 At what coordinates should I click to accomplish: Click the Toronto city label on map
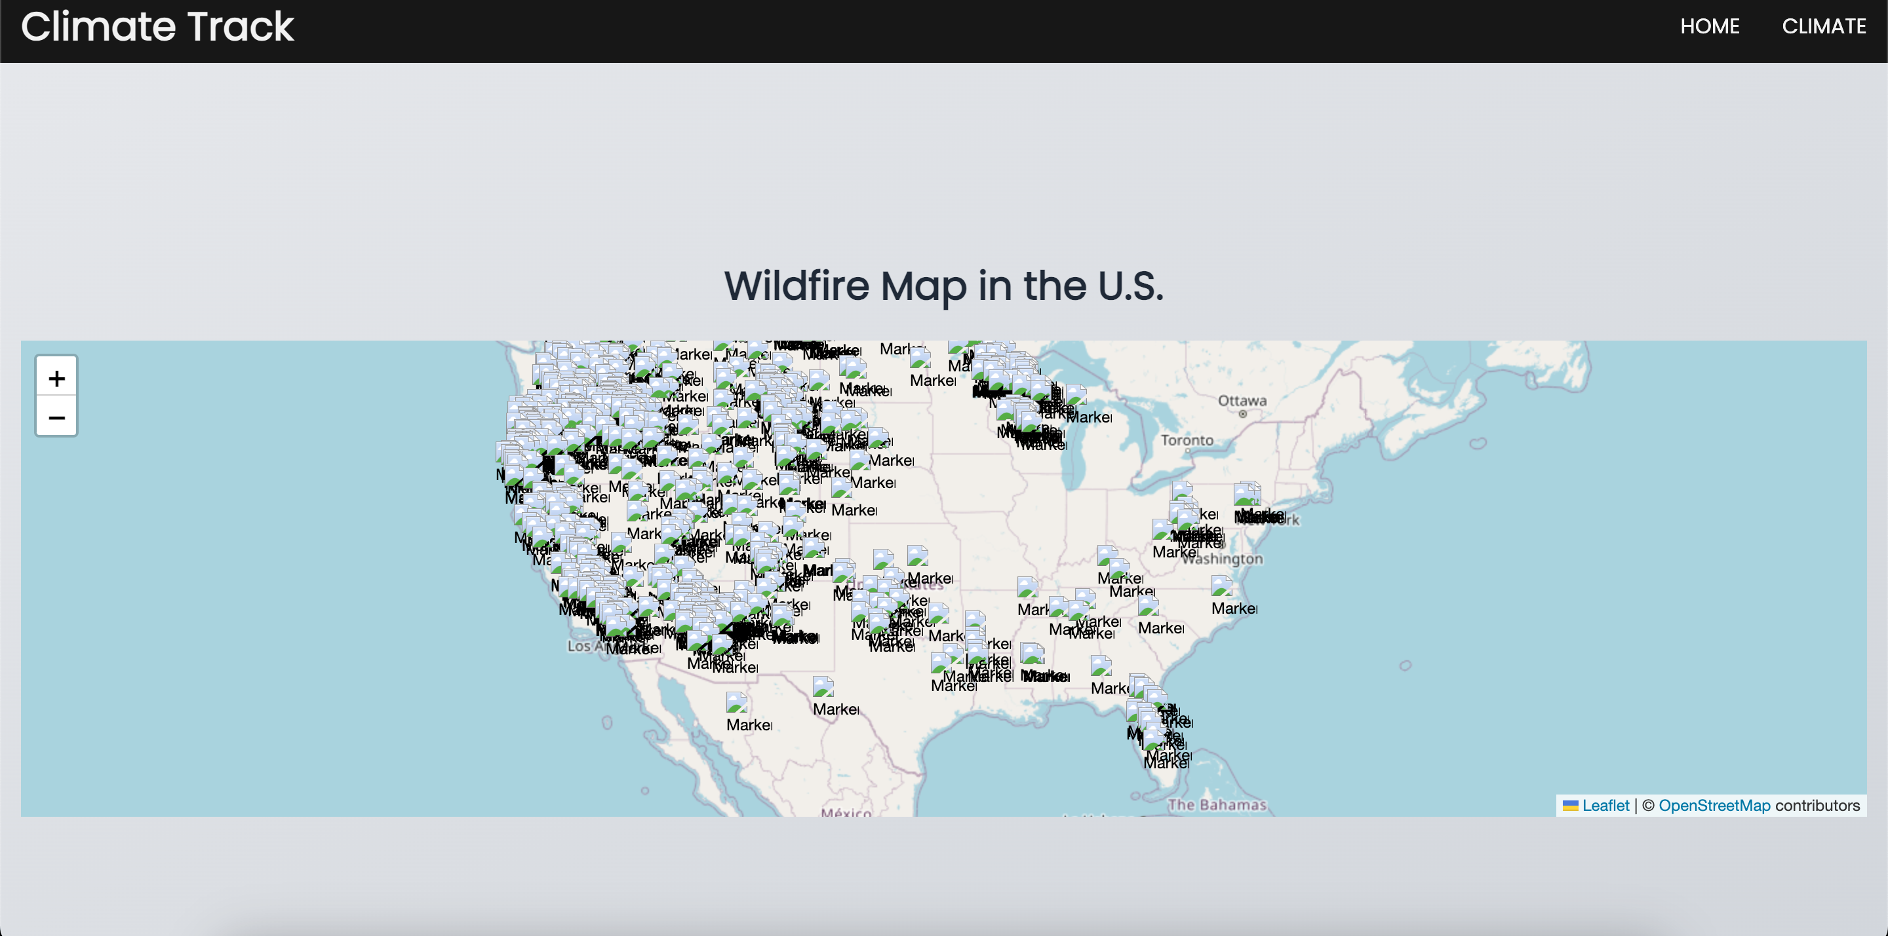pyautogui.click(x=1187, y=440)
